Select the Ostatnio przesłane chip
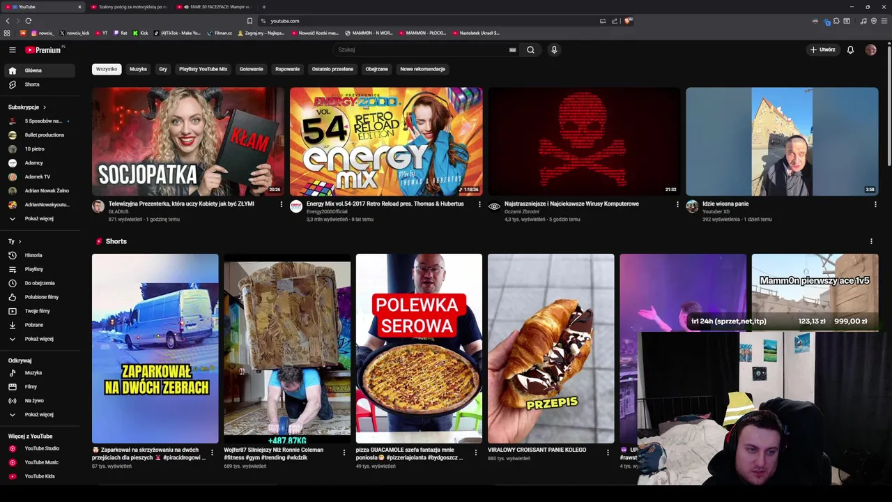Viewport: 892px width, 502px height. (x=332, y=69)
